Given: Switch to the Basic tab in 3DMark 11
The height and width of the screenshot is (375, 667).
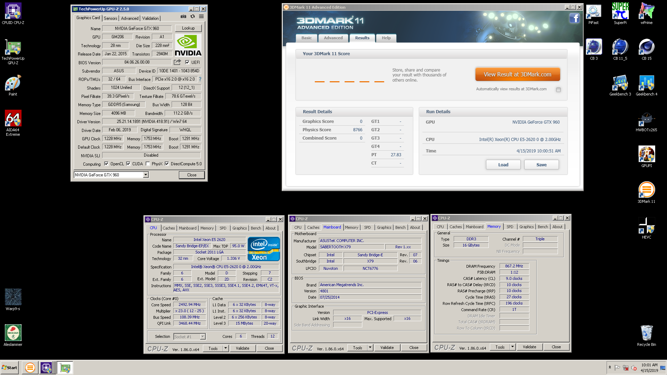Looking at the screenshot, I should [x=306, y=38].
